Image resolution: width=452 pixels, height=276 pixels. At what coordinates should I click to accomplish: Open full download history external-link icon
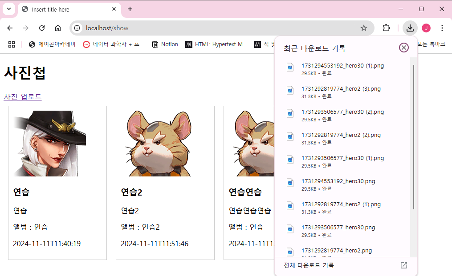point(404,265)
